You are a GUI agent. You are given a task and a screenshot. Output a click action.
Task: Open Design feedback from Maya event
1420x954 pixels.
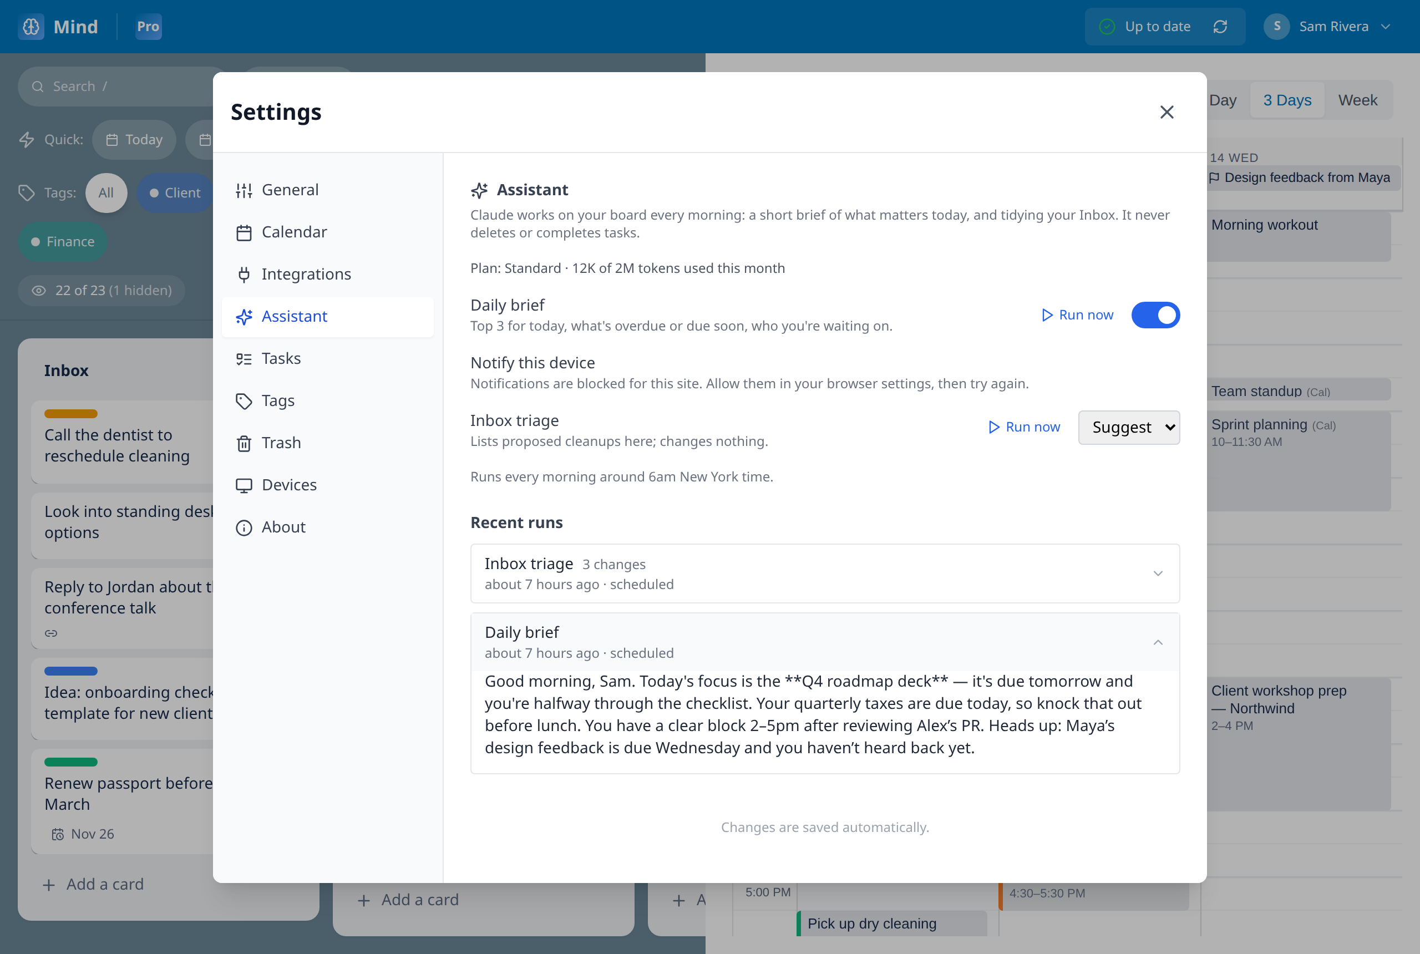pos(1303,177)
